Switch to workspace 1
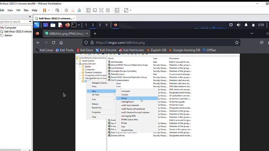 pos(86,25)
